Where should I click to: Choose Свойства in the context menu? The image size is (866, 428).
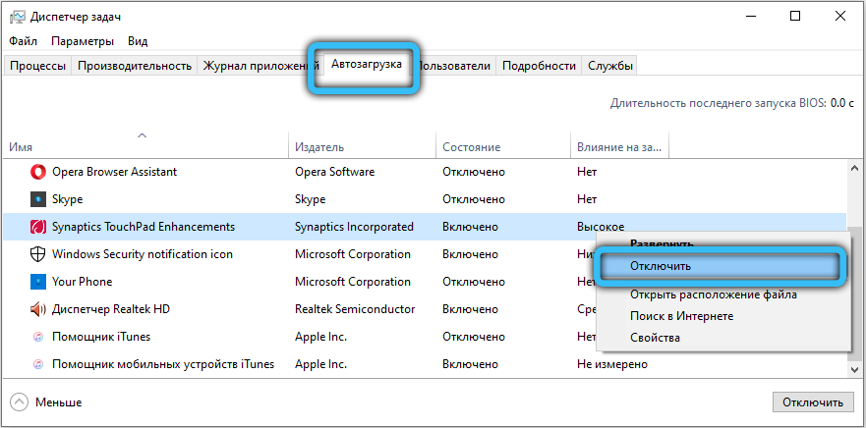(655, 338)
